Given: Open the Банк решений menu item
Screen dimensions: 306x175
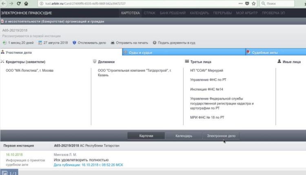Looking at the screenshot, I should point(173,13).
